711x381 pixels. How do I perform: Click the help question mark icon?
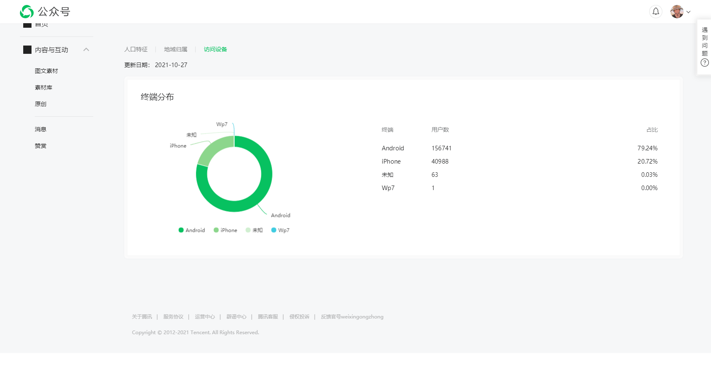704,63
